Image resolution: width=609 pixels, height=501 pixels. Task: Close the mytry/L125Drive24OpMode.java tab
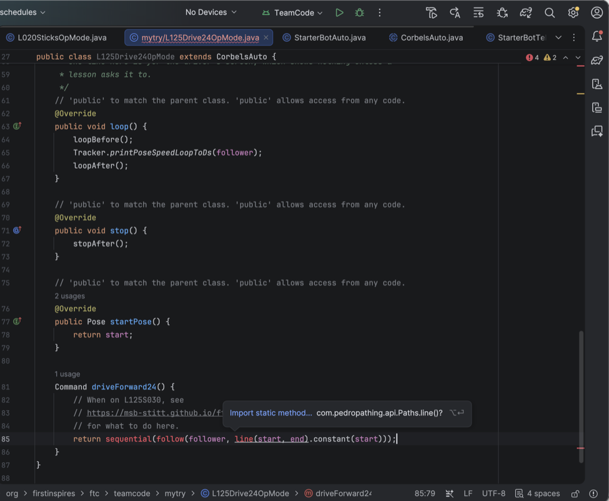point(266,37)
